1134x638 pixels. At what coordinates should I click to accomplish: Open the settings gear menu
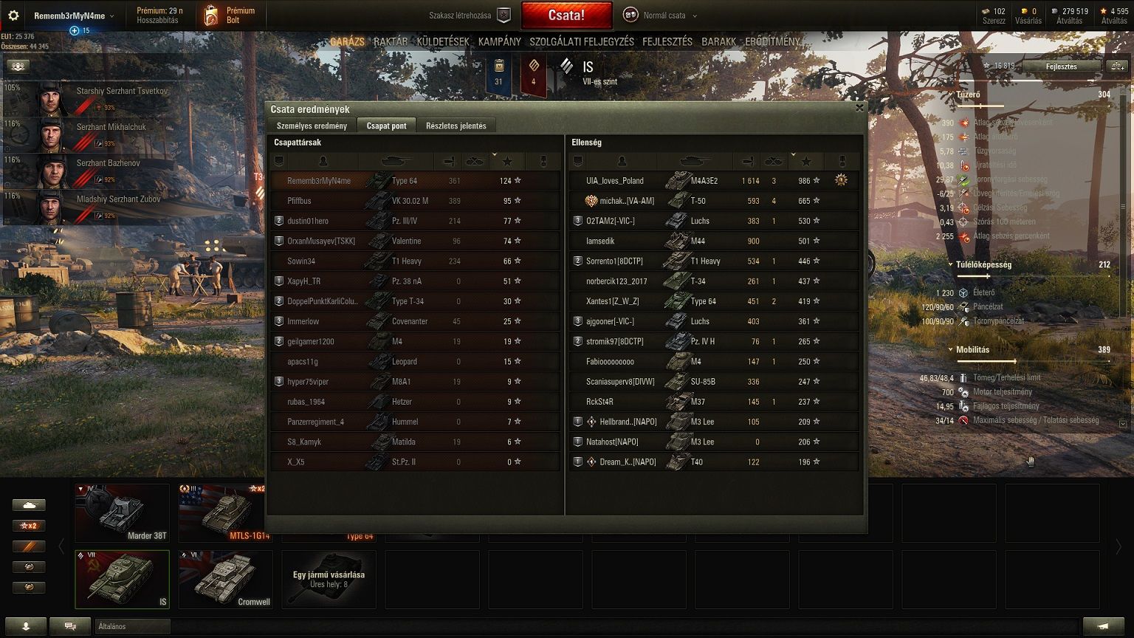[x=13, y=16]
